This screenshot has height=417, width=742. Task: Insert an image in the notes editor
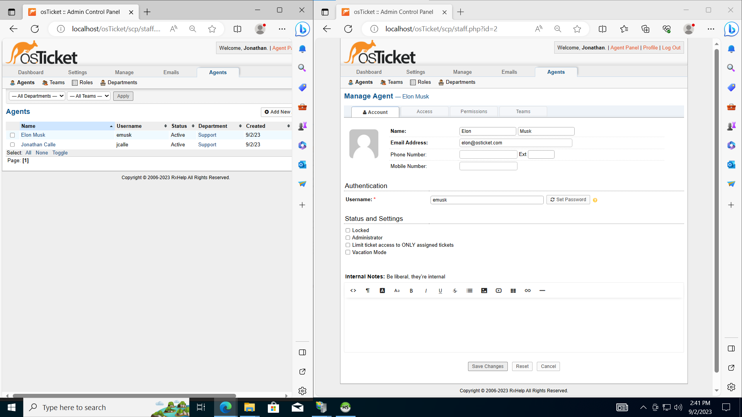[484, 290]
